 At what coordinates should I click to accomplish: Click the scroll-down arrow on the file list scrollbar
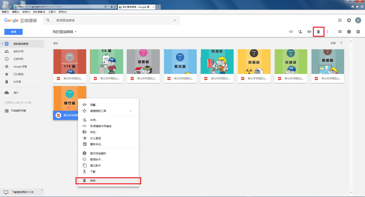click(351, 192)
